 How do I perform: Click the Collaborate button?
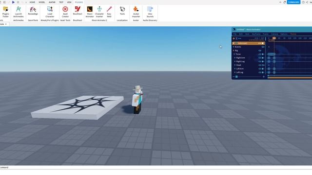tap(293, 2)
